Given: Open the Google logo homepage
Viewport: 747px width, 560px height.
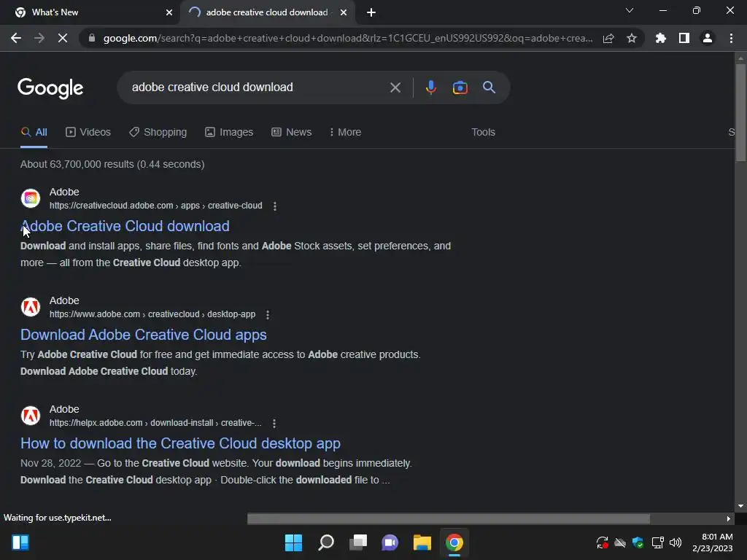Looking at the screenshot, I should (50, 88).
